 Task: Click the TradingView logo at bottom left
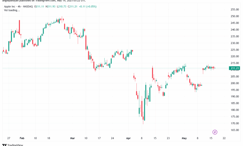[x=4, y=145]
